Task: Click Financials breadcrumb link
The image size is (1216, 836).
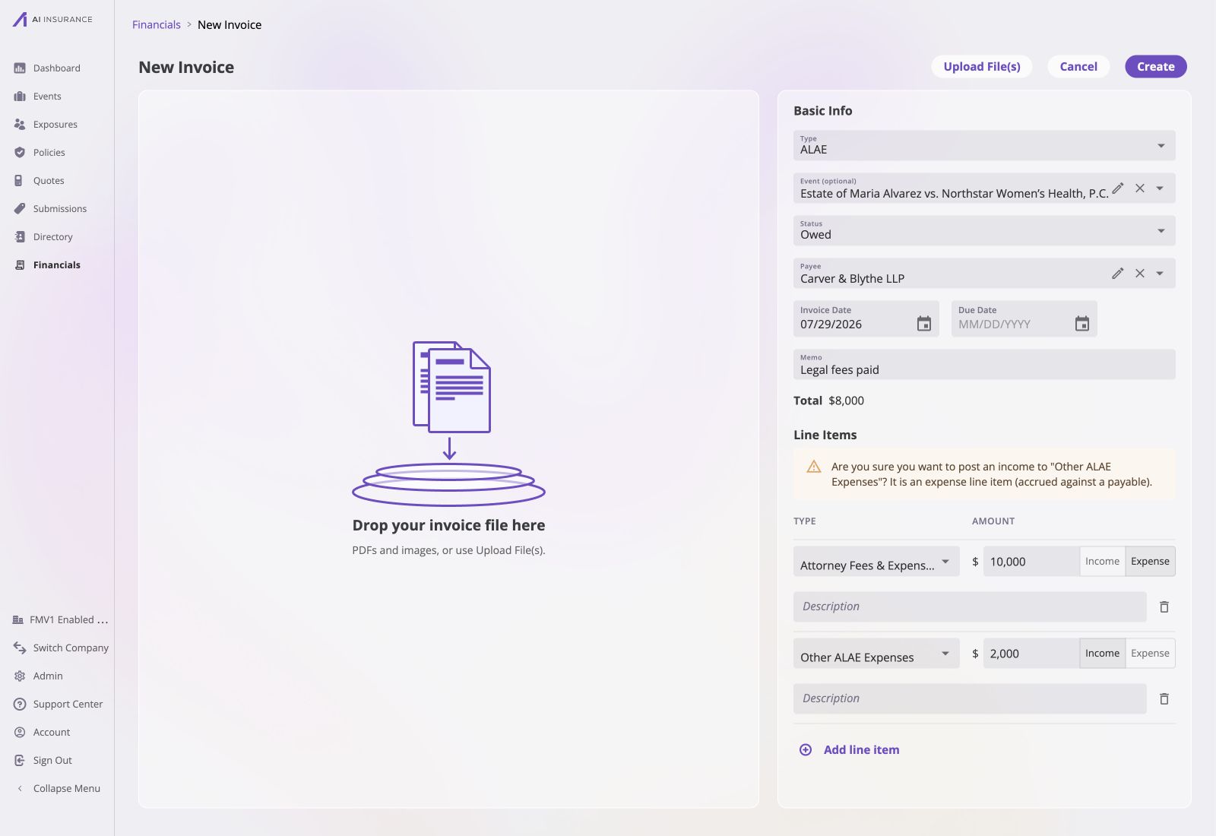Action: (x=157, y=24)
